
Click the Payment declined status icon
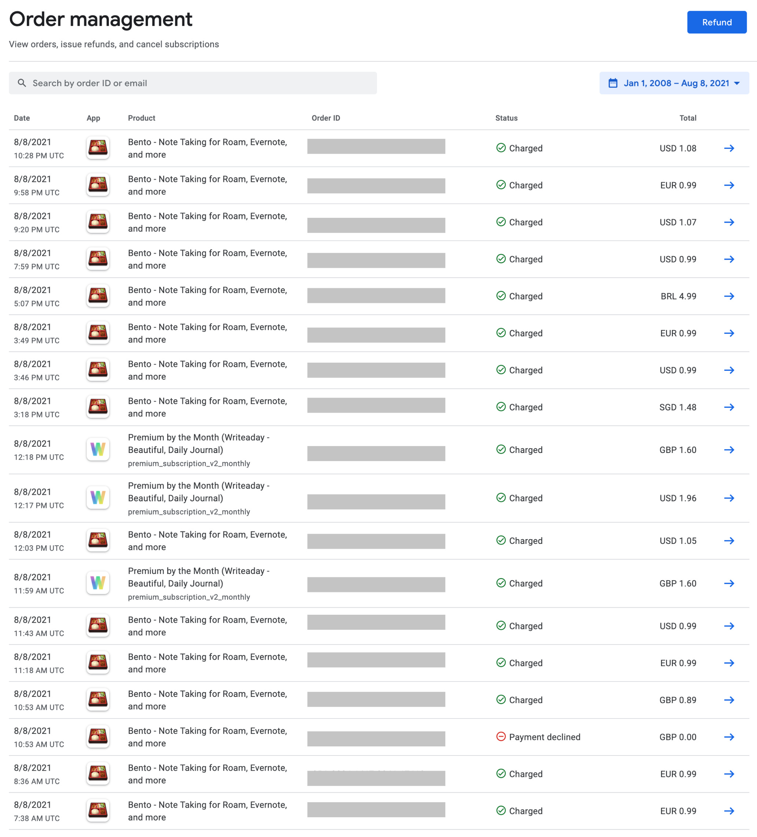pyautogui.click(x=501, y=736)
